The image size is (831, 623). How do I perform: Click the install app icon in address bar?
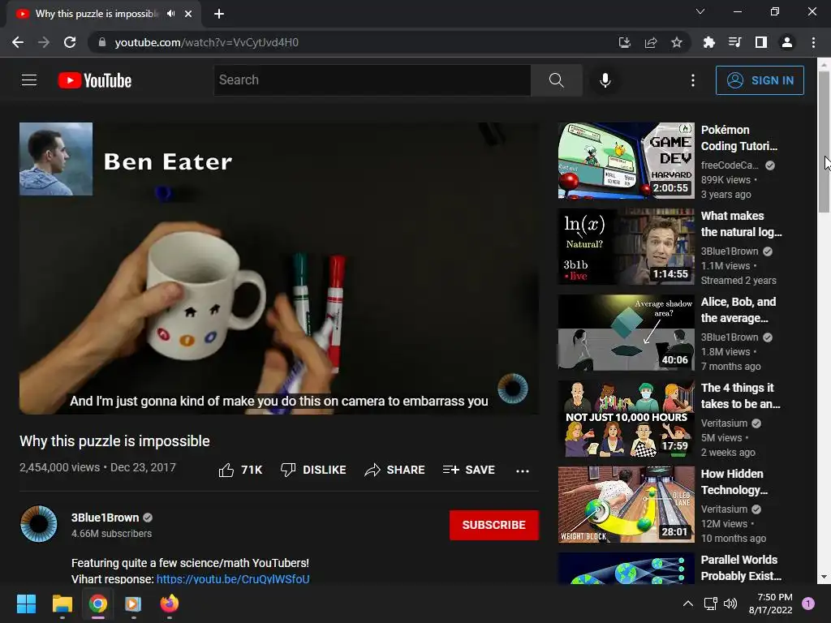(625, 42)
